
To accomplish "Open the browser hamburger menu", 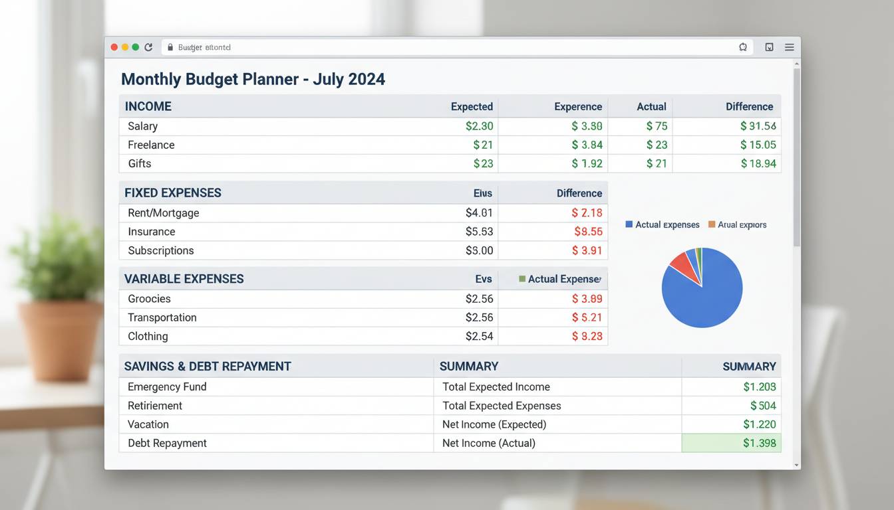I will pyautogui.click(x=790, y=47).
